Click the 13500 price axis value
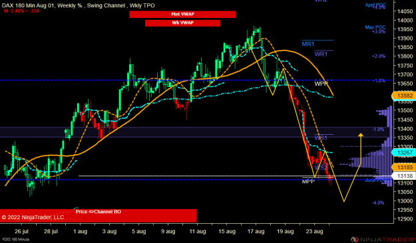Screen dimensions: 416x243 pos(405,110)
